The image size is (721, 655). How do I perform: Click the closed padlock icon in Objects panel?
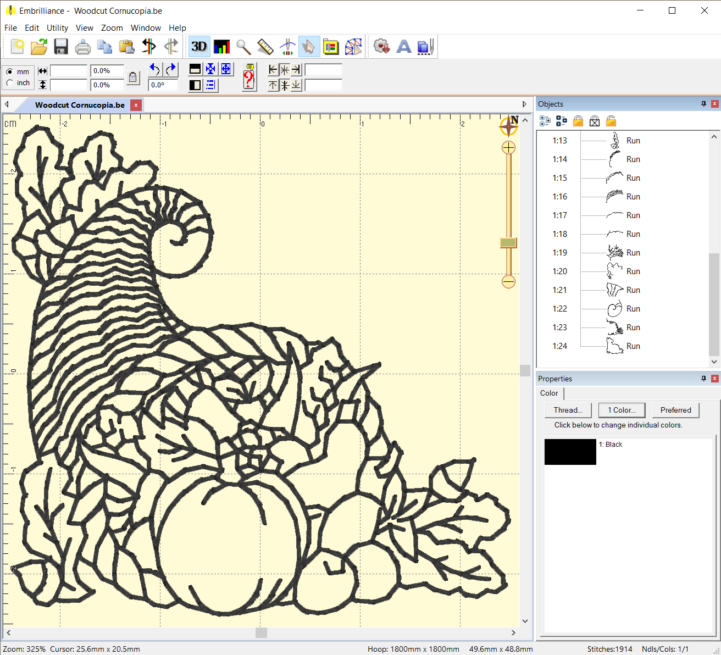click(578, 121)
